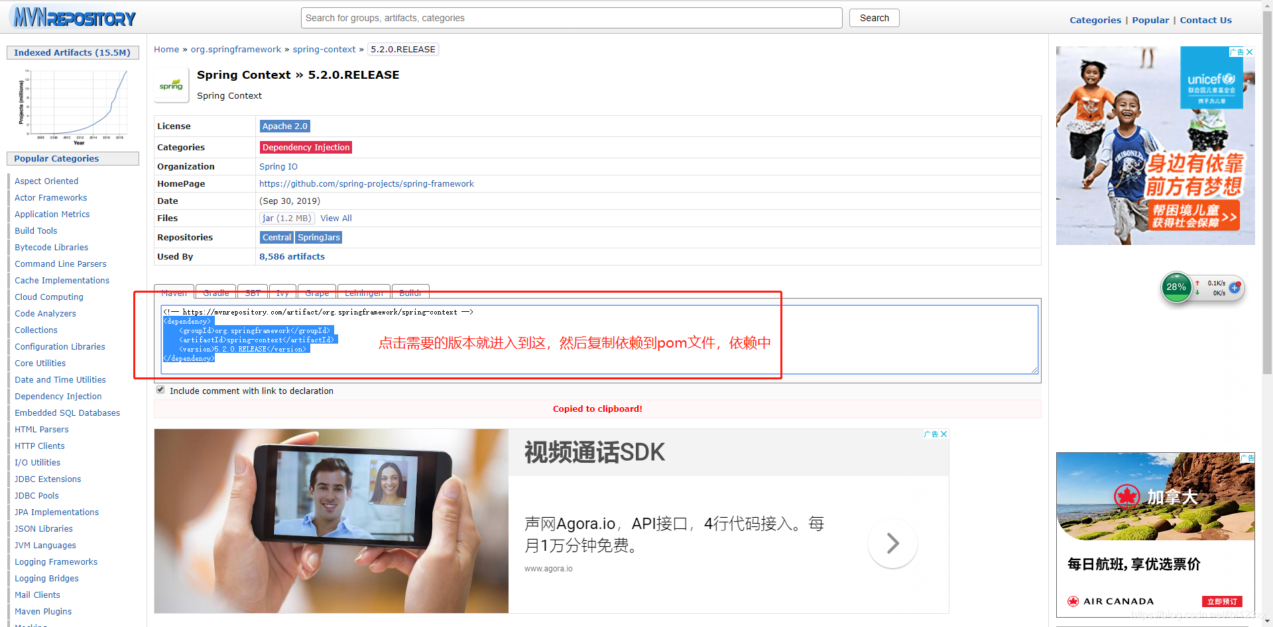Click the Dependency Injection category tag

(306, 147)
